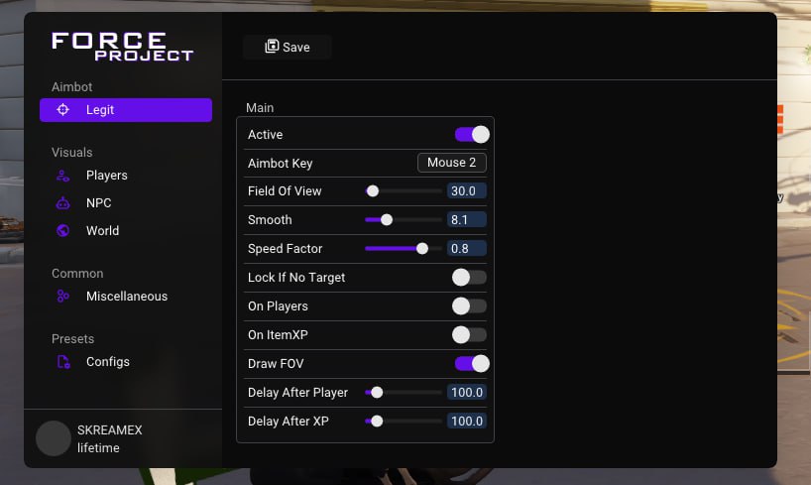Click the Field Of View value field
Image resolution: width=811 pixels, height=485 pixels.
pos(467,191)
